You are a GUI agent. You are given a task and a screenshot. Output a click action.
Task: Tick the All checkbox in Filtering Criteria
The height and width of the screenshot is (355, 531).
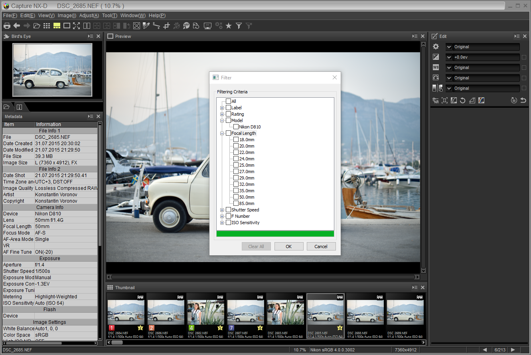228,101
